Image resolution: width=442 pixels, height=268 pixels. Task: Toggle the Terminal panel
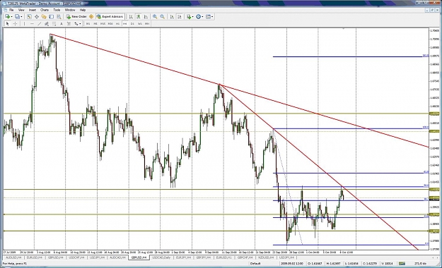click(x=51, y=17)
